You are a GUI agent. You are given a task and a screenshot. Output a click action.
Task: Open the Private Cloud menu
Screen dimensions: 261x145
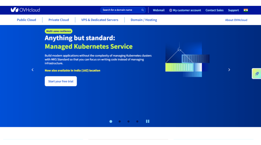point(59,20)
